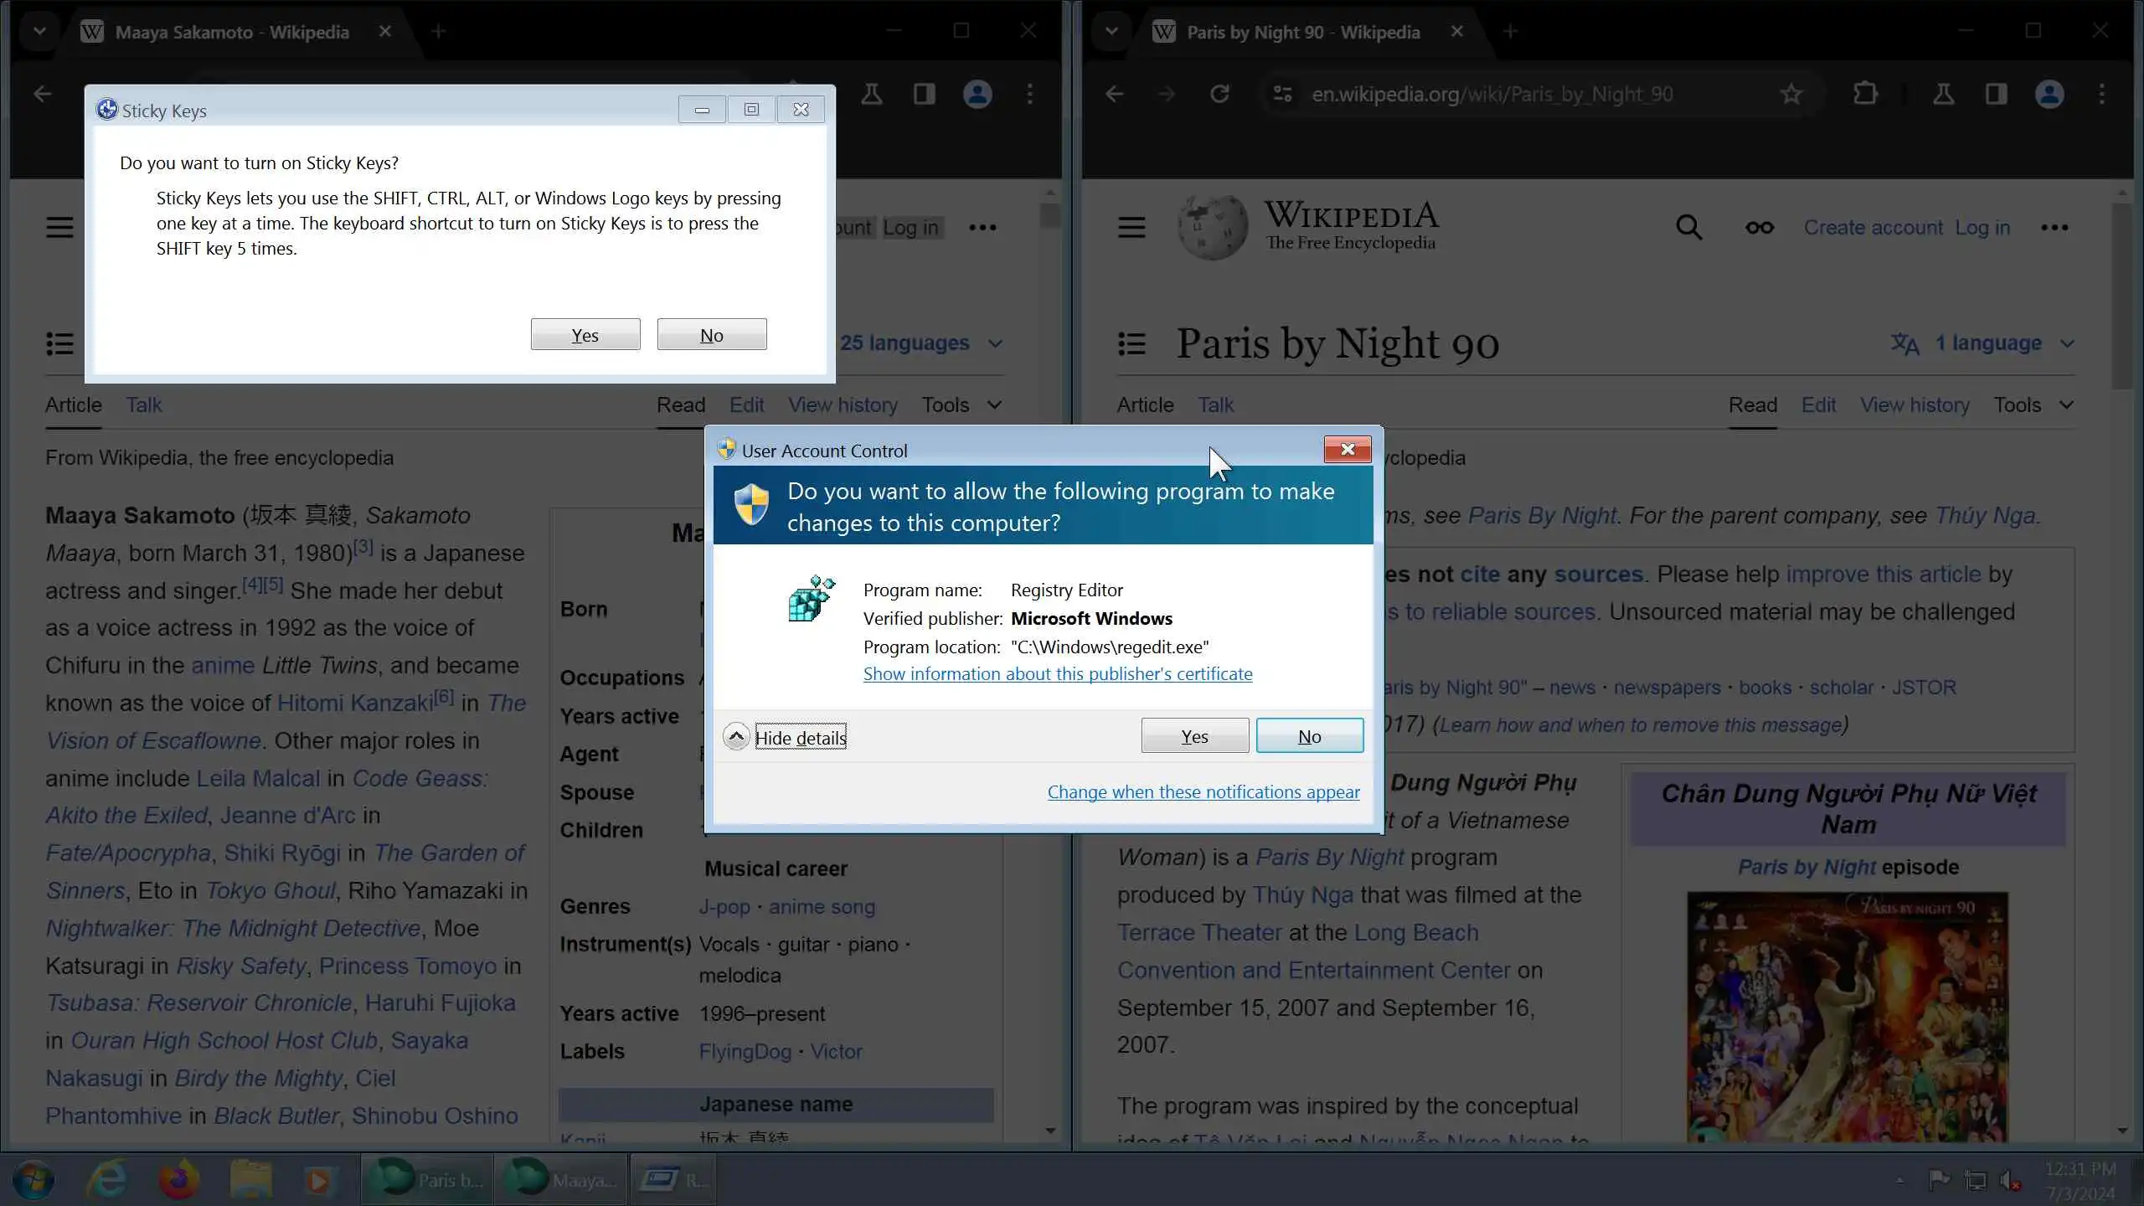The width and height of the screenshot is (2144, 1206).
Task: Toggle the table of contents icon beside Paris by Night 90
Action: pyautogui.click(x=1131, y=343)
